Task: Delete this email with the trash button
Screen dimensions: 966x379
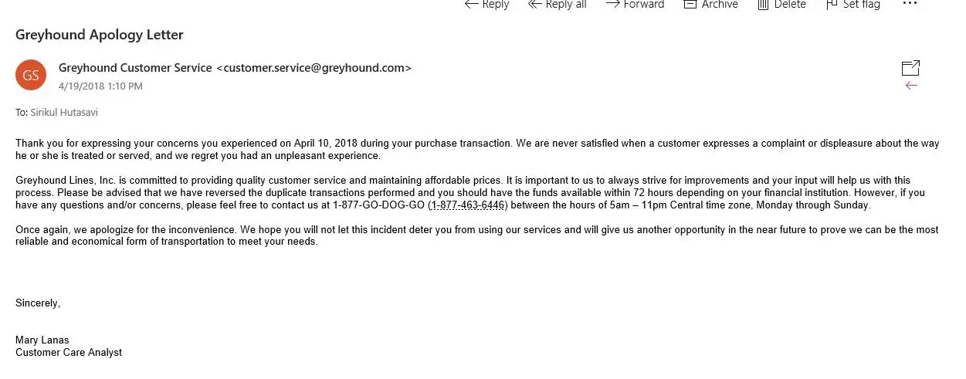Action: click(x=781, y=5)
